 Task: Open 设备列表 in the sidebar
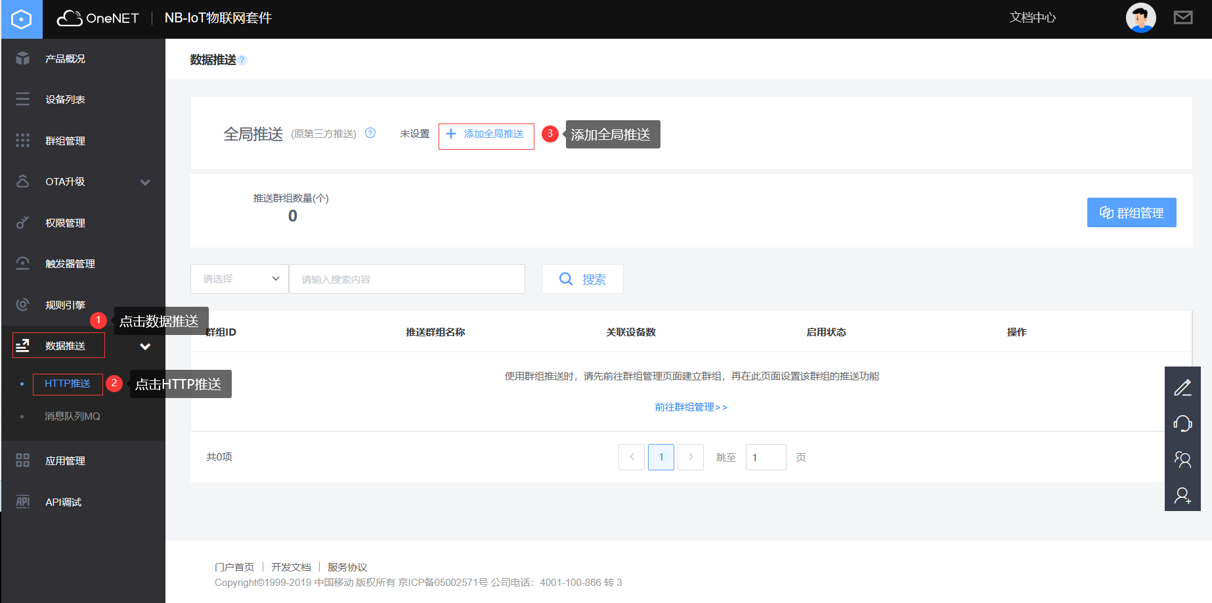[65, 100]
